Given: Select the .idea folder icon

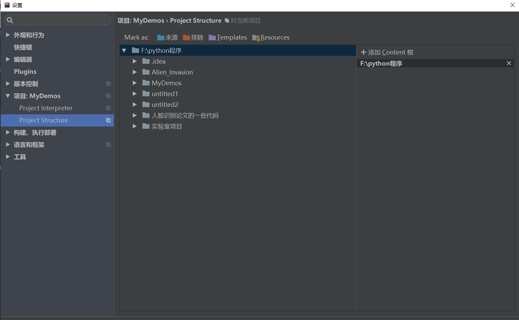Looking at the screenshot, I should click(x=146, y=61).
